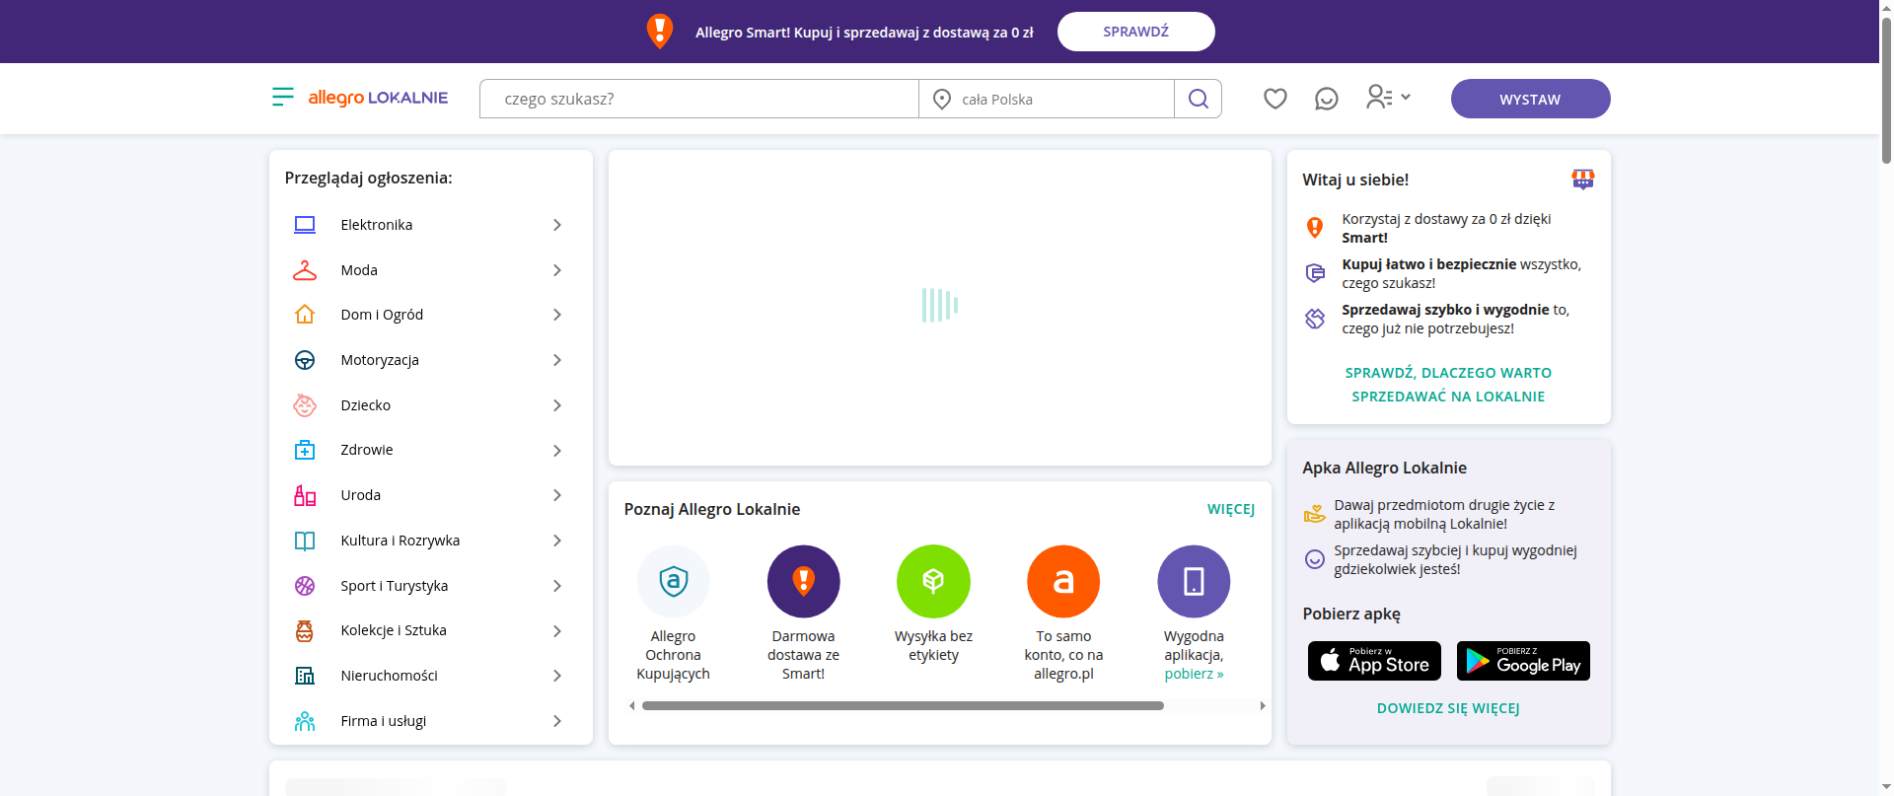The width and height of the screenshot is (1894, 796).
Task: Click the Allegro Lokalnie logo
Action: (378, 98)
